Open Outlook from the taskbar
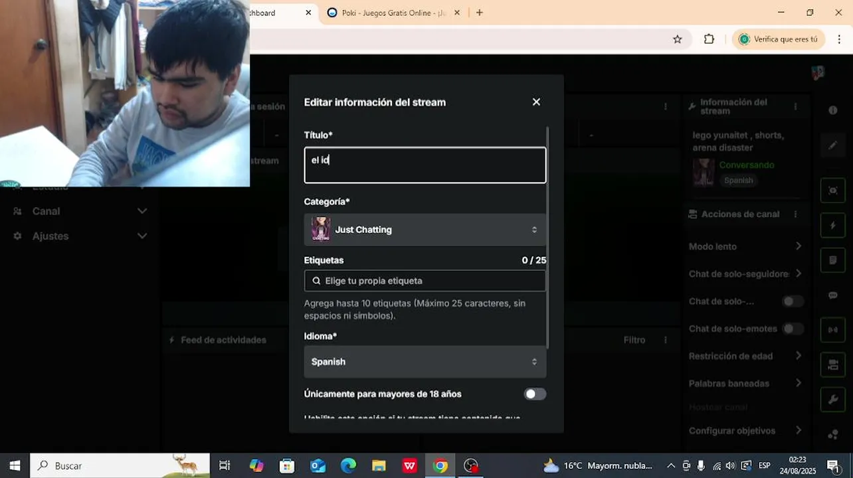 tap(318, 466)
